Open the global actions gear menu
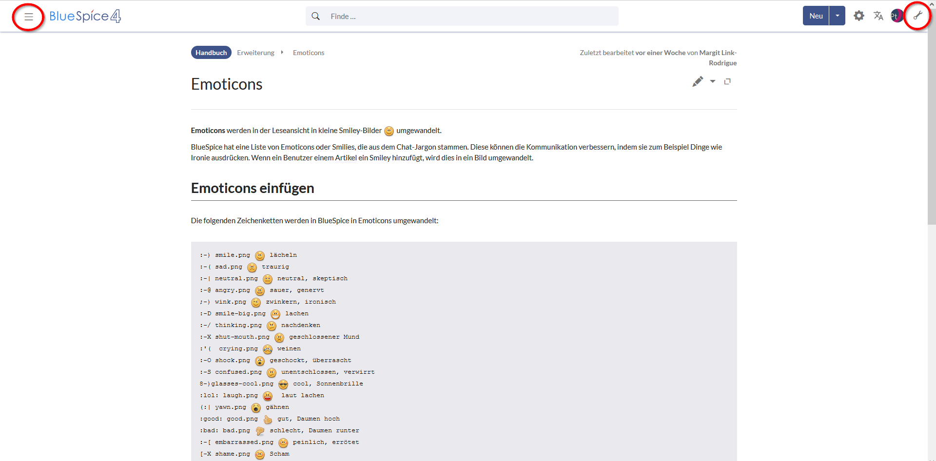Image resolution: width=936 pixels, height=461 pixels. [858, 16]
